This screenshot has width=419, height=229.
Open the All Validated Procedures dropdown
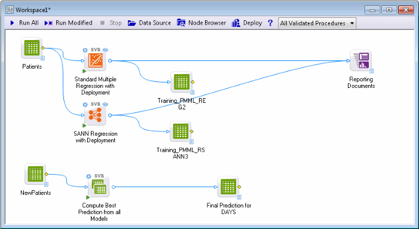(317, 23)
